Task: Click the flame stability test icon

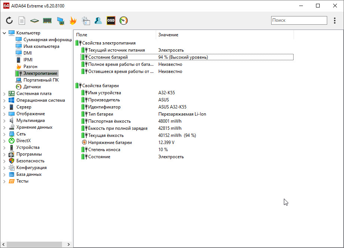Action: [x=73, y=21]
